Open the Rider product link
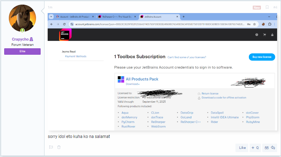The width and height of the screenshot is (281, 157). (x=214, y=122)
